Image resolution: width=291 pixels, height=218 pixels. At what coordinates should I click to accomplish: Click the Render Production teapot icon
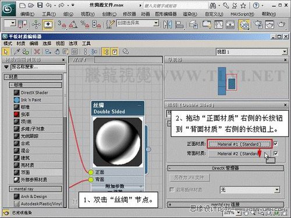pos(281,25)
